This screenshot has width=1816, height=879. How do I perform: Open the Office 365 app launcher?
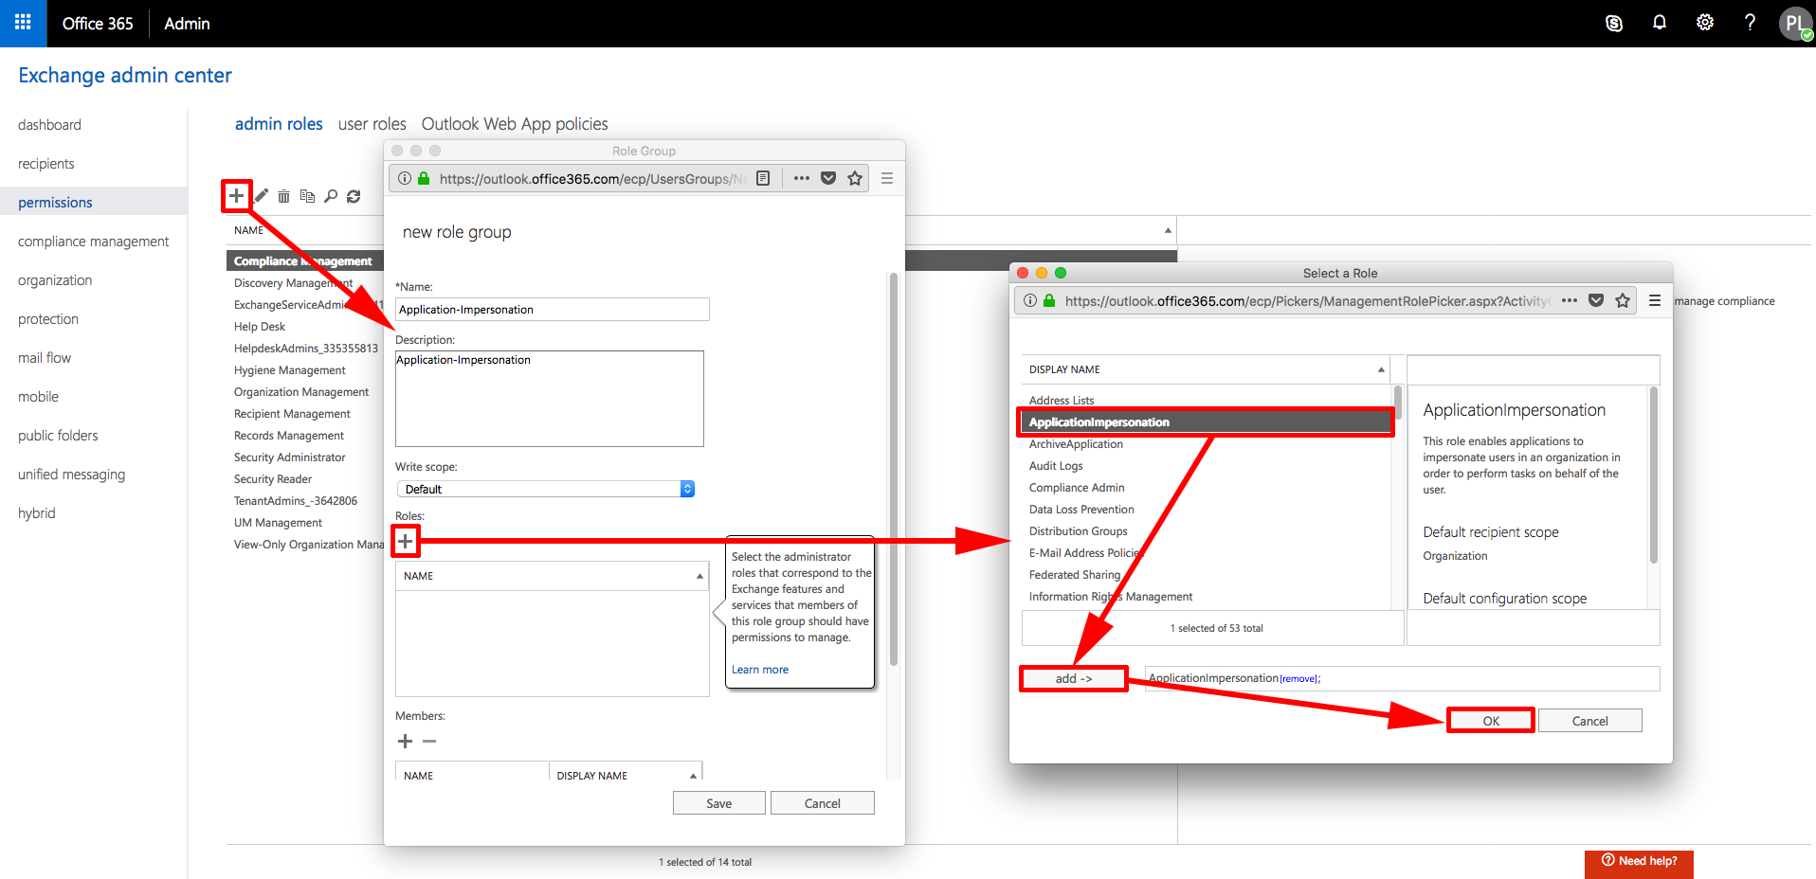[x=23, y=23]
